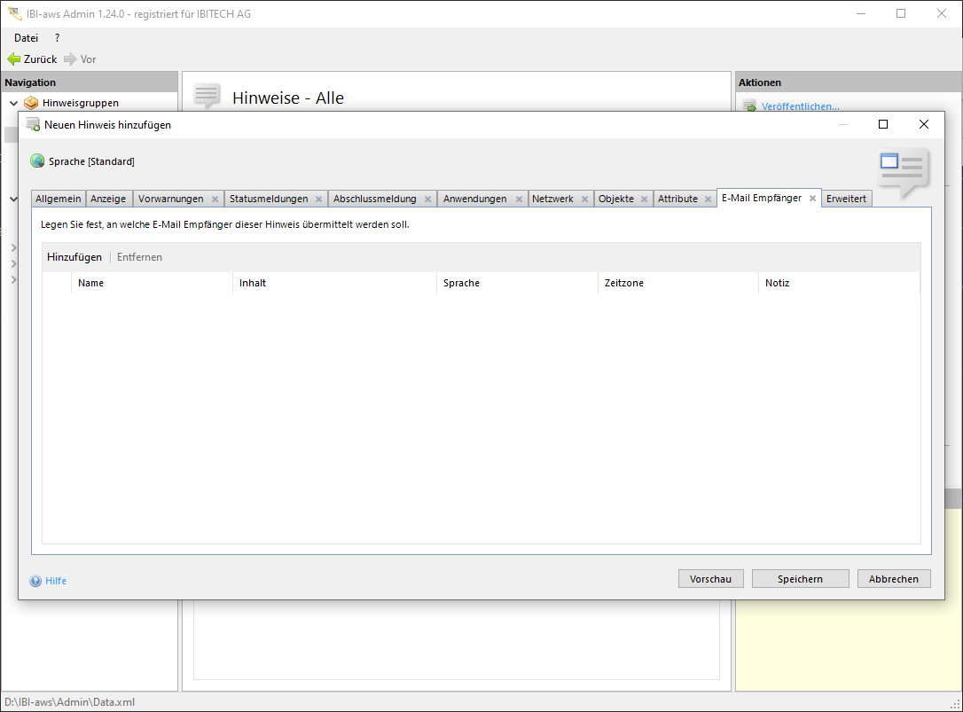Open the Anzeige tab
Image resolution: width=963 pixels, height=712 pixels.
pos(108,199)
